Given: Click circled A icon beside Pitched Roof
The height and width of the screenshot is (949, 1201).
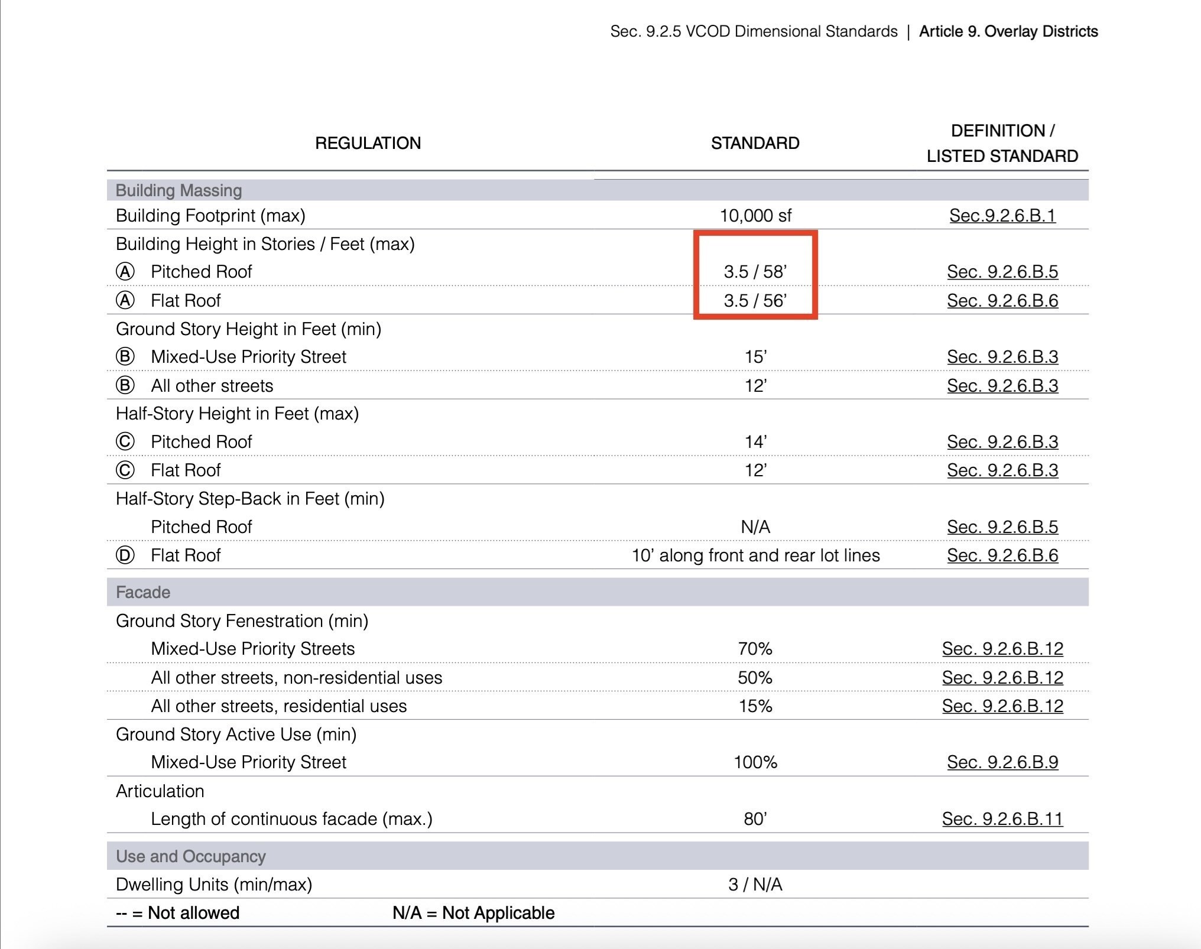Looking at the screenshot, I should pos(125,272).
